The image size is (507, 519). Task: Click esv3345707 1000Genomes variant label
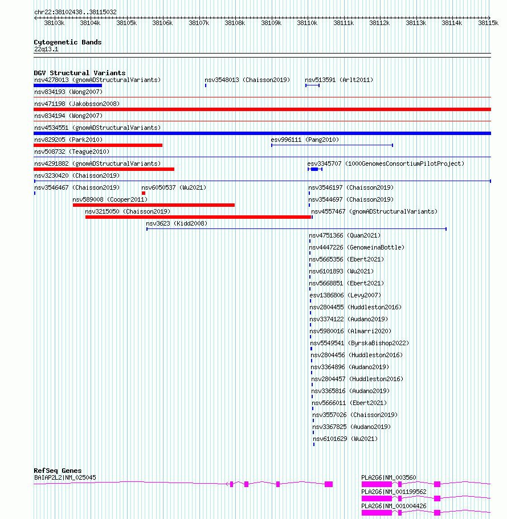(386, 164)
